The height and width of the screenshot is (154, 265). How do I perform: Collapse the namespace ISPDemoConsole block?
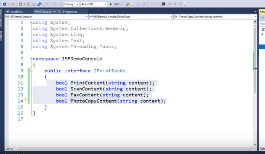(x=31, y=59)
